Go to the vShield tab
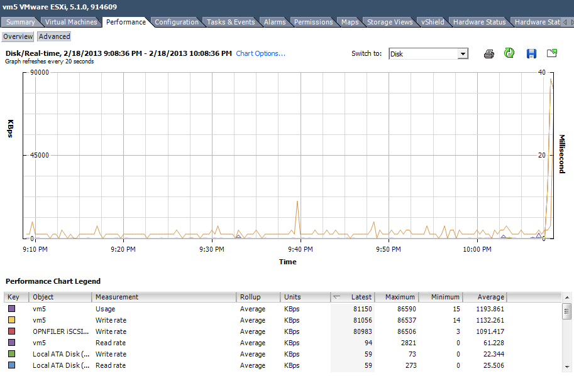The height and width of the screenshot is (376, 574). point(432,21)
